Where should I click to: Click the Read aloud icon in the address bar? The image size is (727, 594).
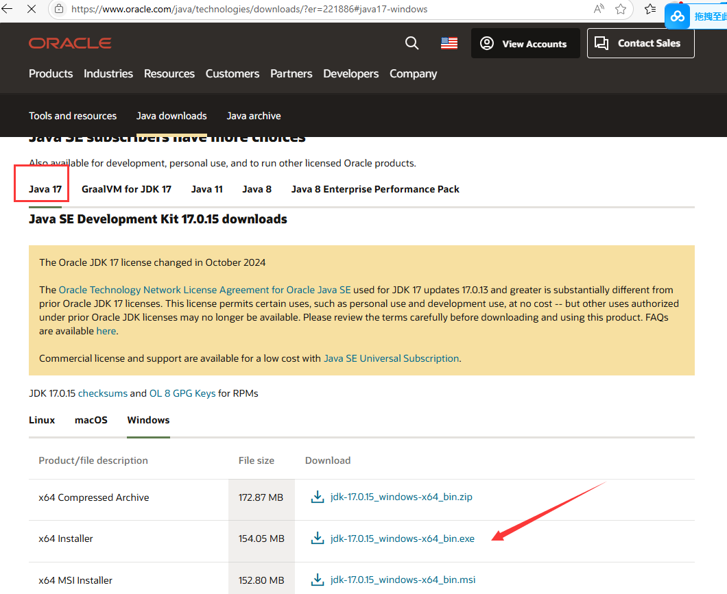pyautogui.click(x=599, y=9)
